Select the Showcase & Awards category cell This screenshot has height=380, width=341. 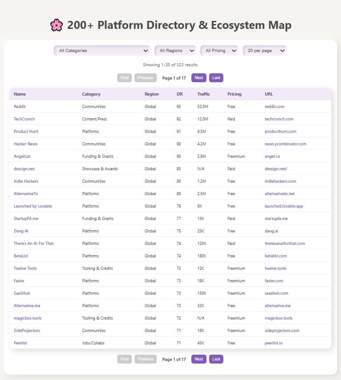(x=100, y=169)
